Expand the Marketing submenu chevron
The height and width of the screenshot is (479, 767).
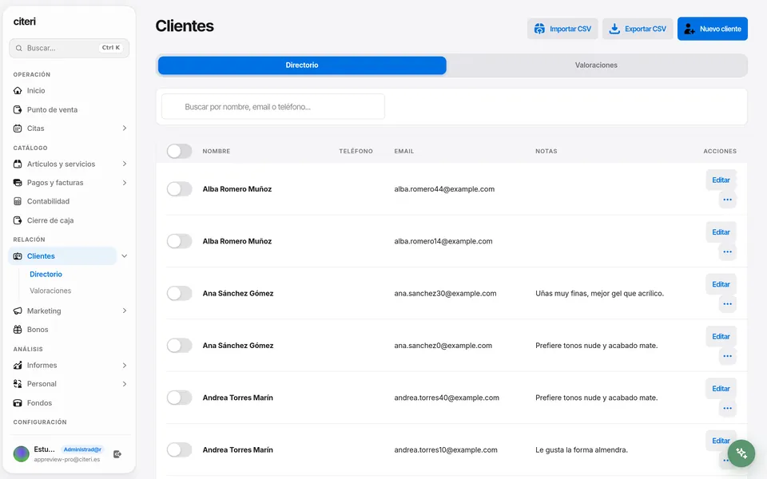pyautogui.click(x=125, y=311)
